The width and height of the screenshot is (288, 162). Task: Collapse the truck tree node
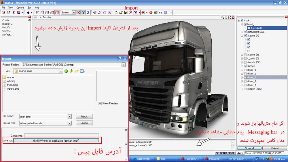(x=238, y=20)
